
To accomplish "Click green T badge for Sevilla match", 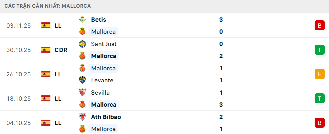I will [319, 99].
